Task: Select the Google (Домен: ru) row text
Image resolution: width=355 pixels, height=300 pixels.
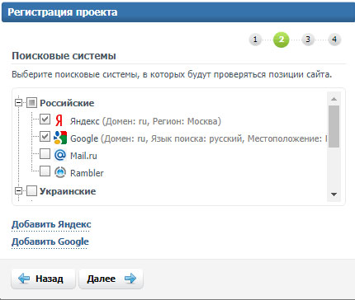Action: [199, 138]
